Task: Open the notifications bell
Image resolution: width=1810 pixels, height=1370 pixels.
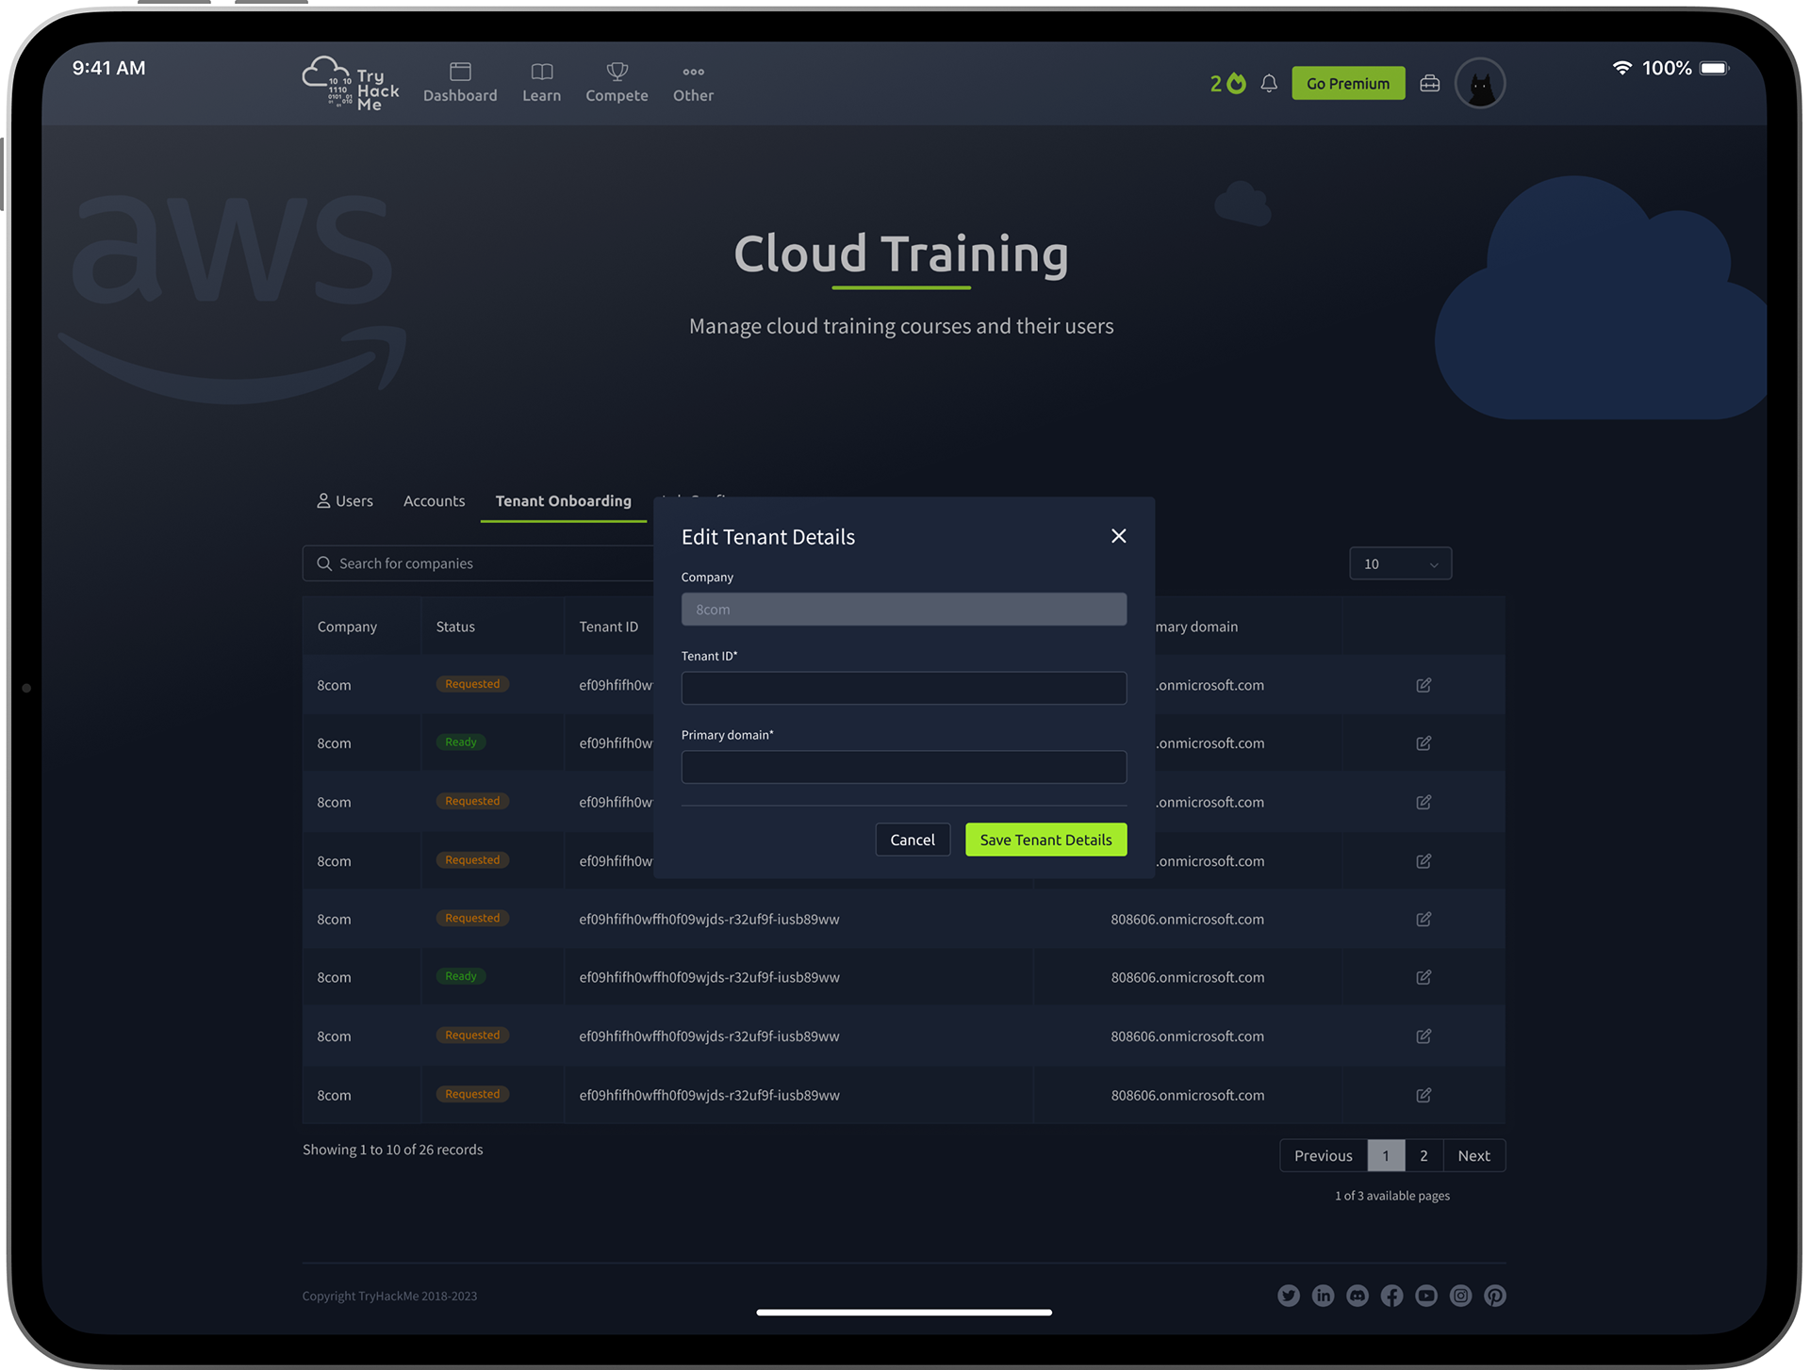Action: [1269, 84]
